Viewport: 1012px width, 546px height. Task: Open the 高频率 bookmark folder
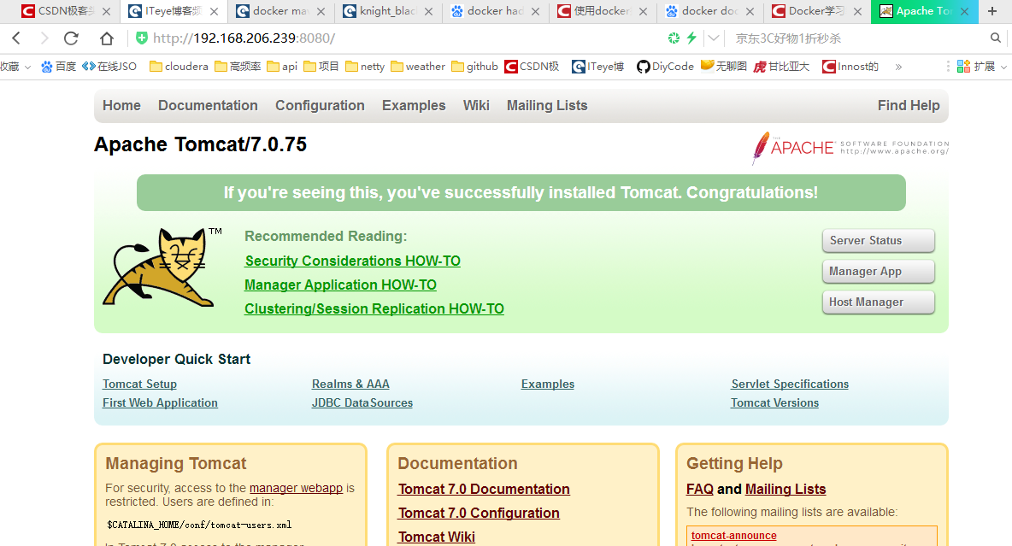click(238, 67)
